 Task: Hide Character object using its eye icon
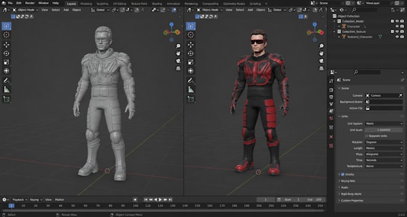(x=397, y=26)
